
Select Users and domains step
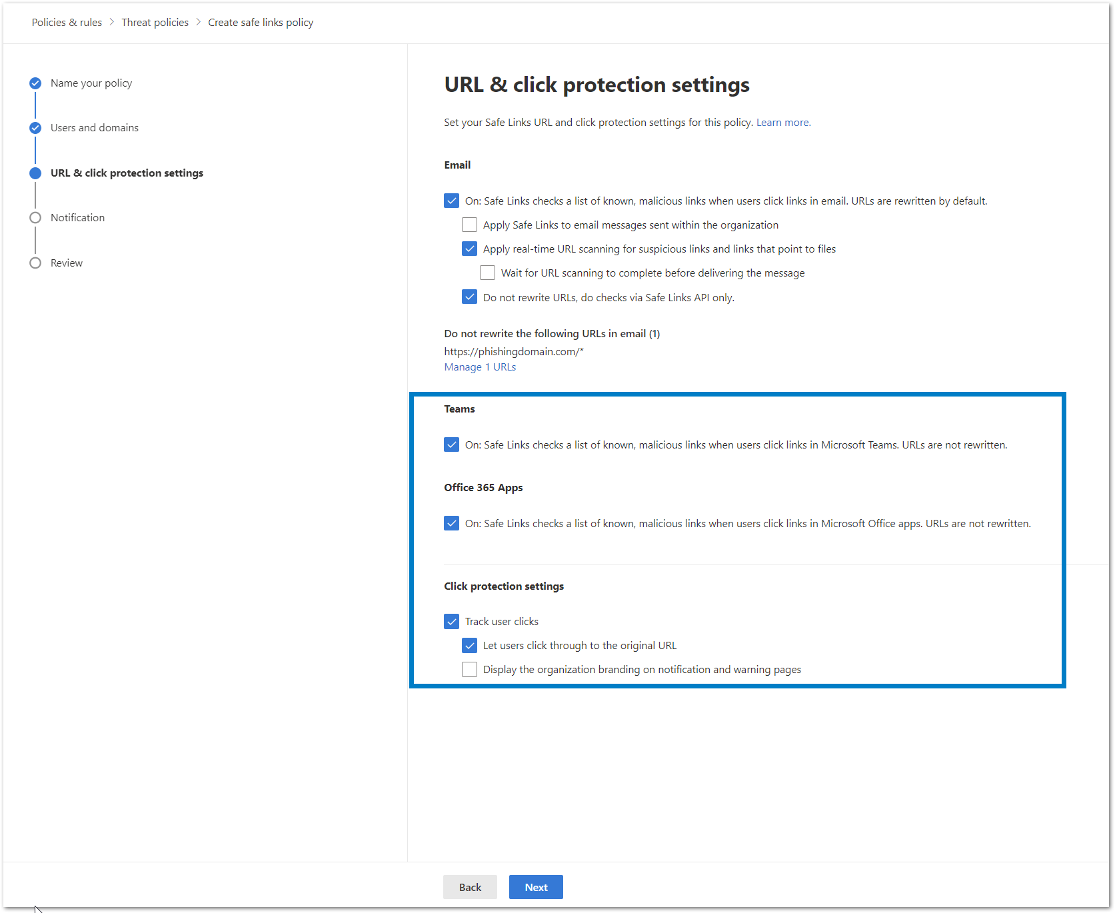click(95, 128)
